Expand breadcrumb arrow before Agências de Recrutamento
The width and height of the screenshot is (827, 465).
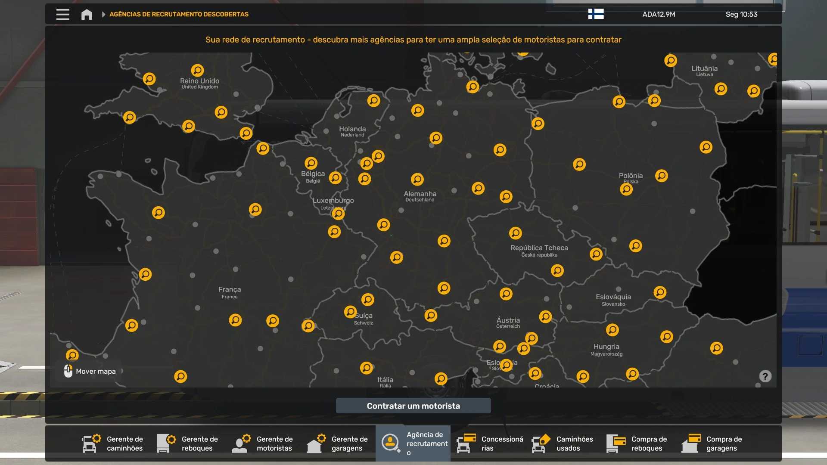coord(103,14)
